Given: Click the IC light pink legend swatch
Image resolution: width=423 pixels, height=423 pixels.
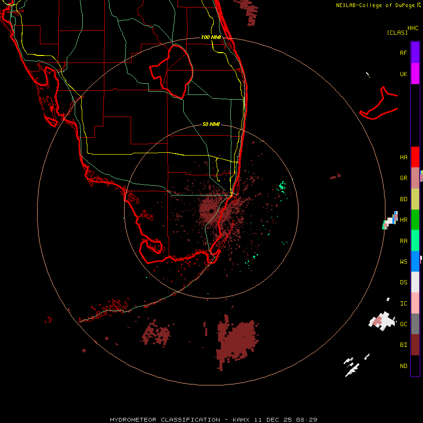Looking at the screenshot, I should tap(415, 303).
